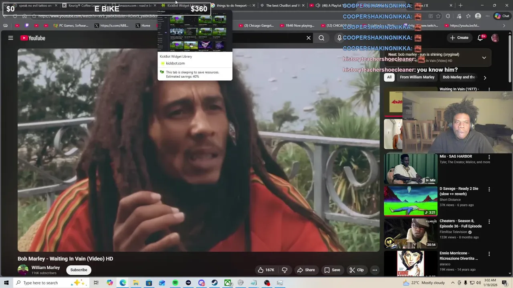Open the Create upload menu
The image size is (513, 288).
tap(459, 38)
